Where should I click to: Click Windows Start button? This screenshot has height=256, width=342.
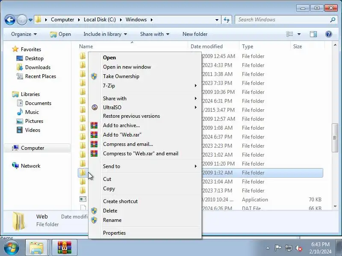coord(12,248)
